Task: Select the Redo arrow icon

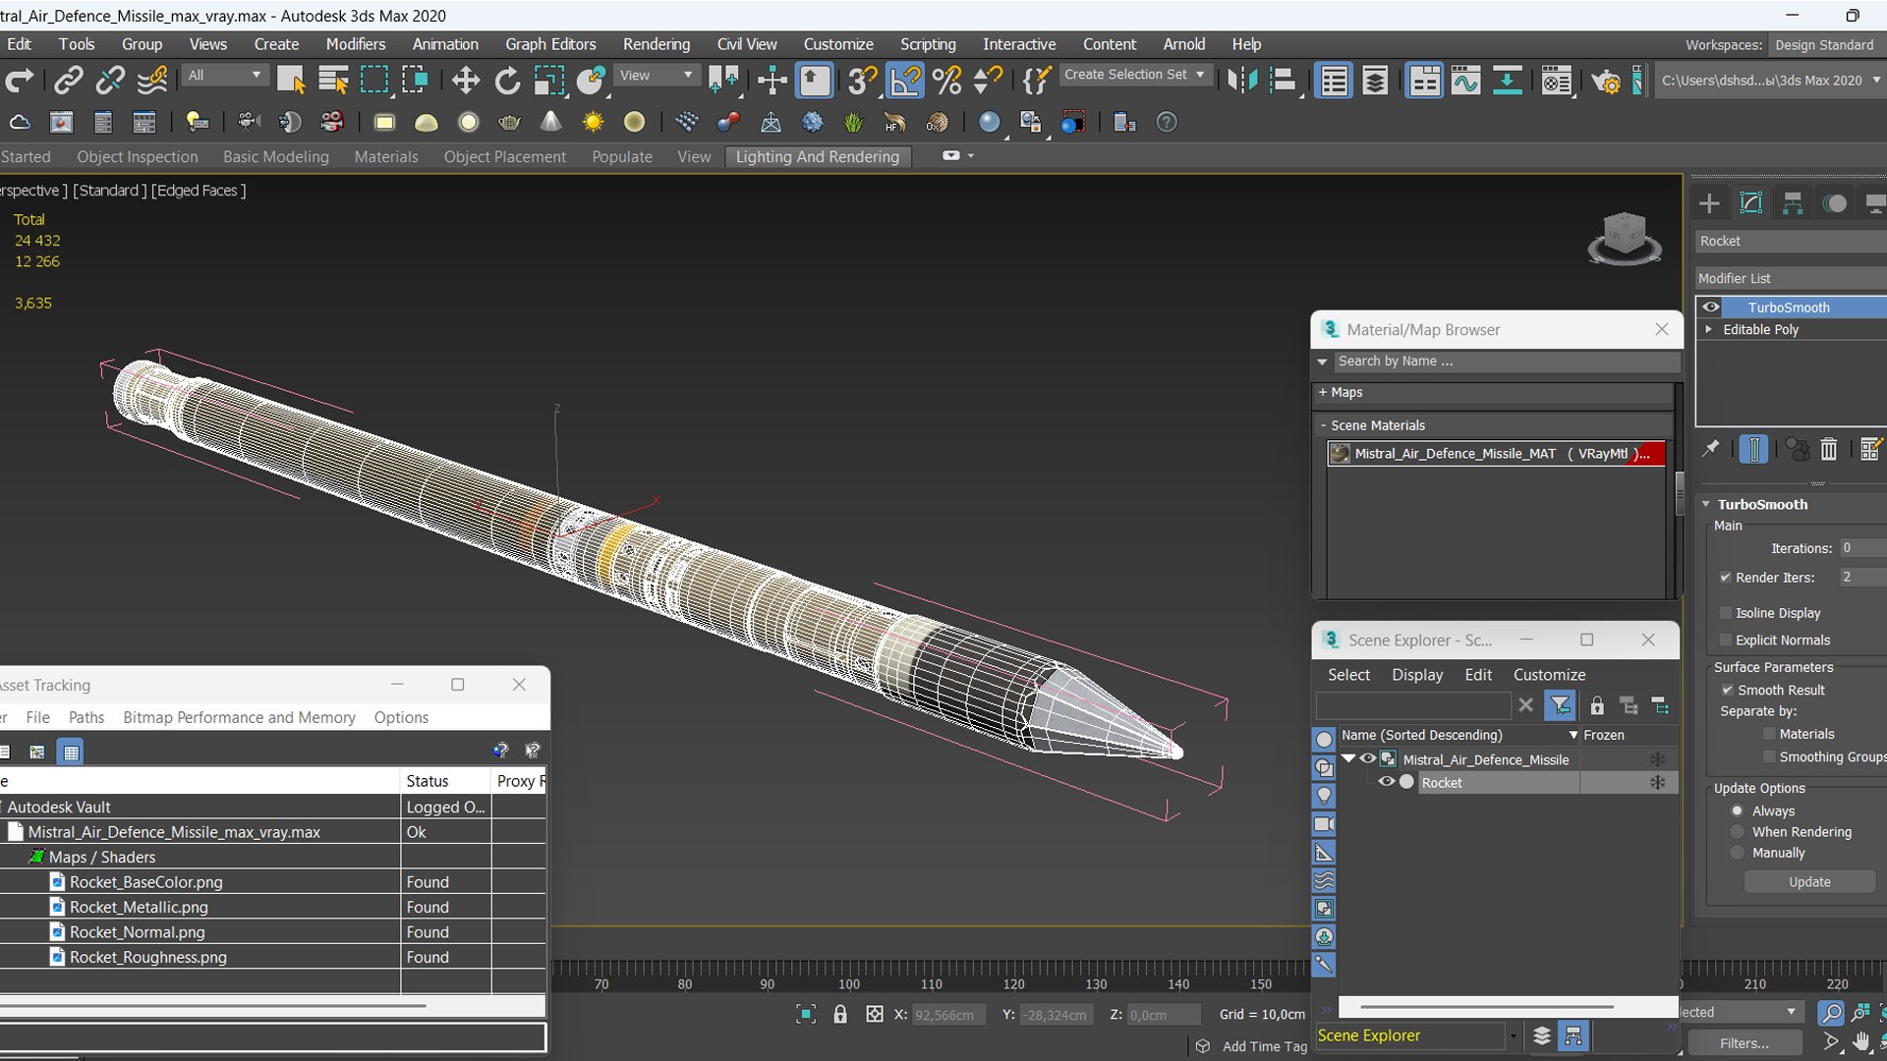Action: tap(20, 80)
